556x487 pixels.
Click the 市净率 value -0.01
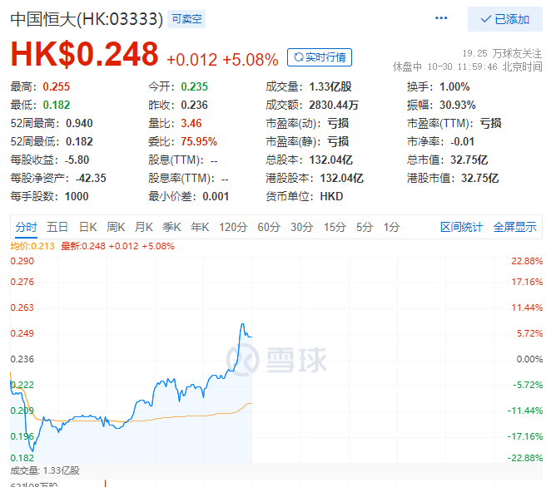[463, 141]
